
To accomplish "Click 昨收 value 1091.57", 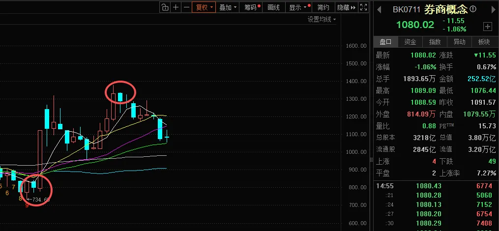I will 483,102.
